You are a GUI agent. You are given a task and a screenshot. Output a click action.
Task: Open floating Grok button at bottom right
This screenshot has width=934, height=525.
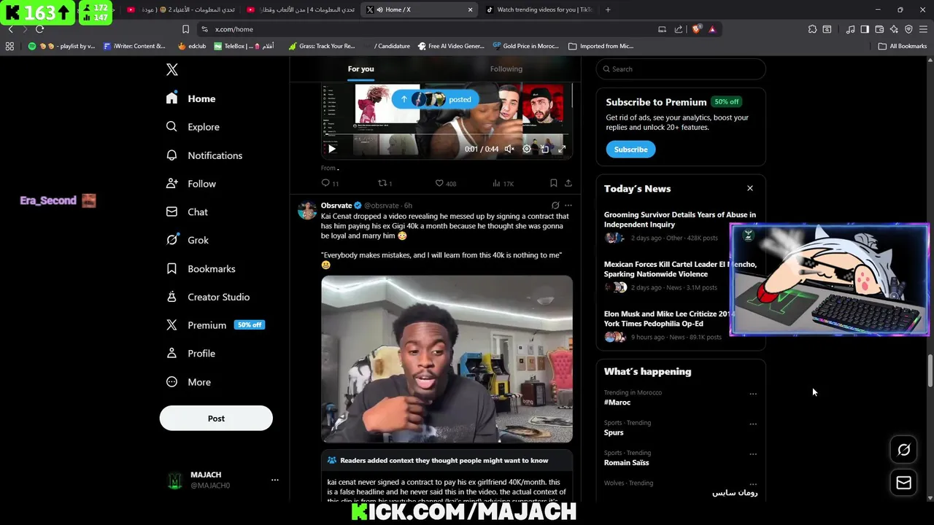903,450
